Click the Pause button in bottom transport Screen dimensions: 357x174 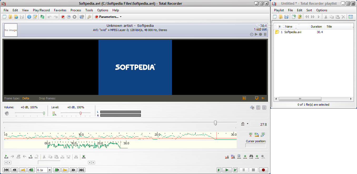(244, 170)
